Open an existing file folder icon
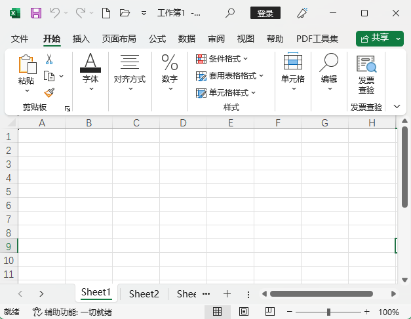 click(125, 13)
